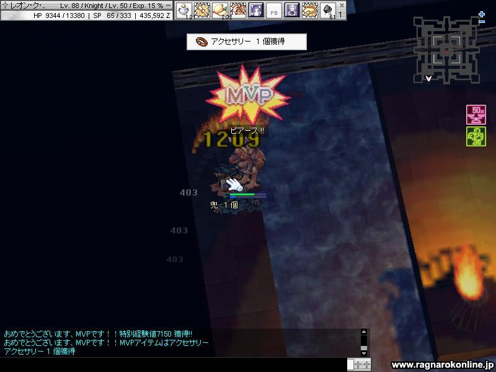Click the chat log scrollbar thumb
Screen dimensions: 496x372
pyautogui.click(x=364, y=348)
